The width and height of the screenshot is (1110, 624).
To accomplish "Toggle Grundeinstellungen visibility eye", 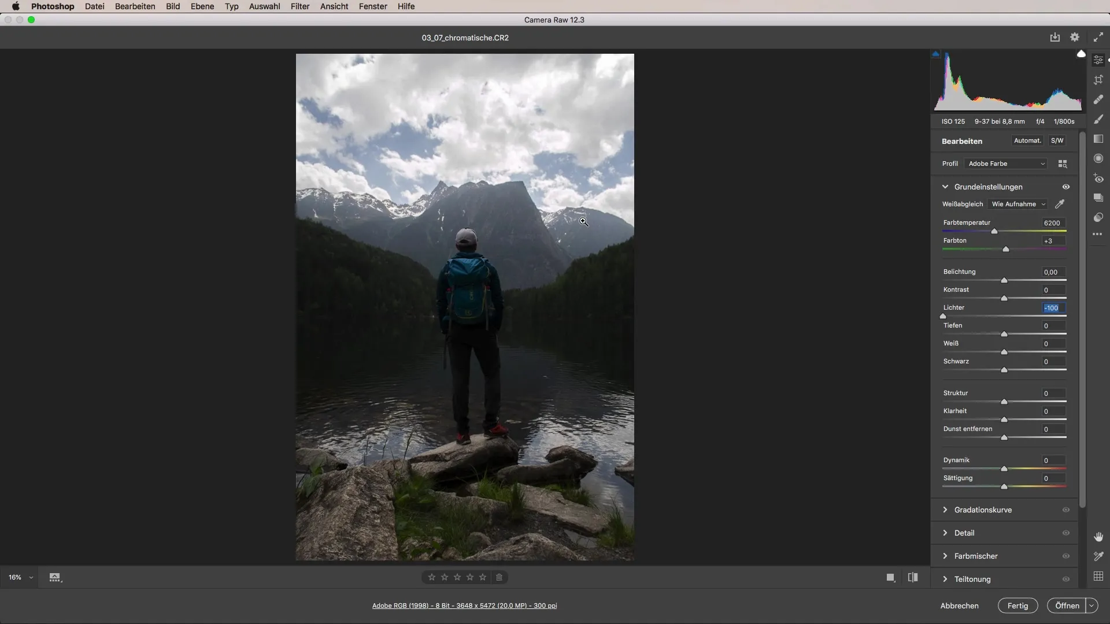I will [x=1066, y=187].
